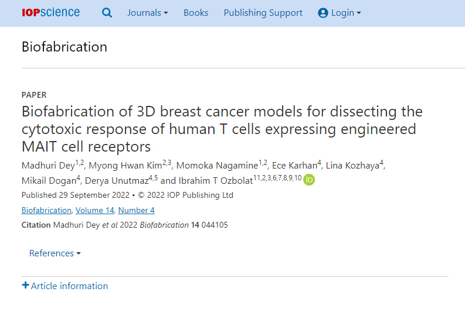Open the Publishing Support menu item
Viewport: 465px width, 309px height.
pyautogui.click(x=263, y=13)
